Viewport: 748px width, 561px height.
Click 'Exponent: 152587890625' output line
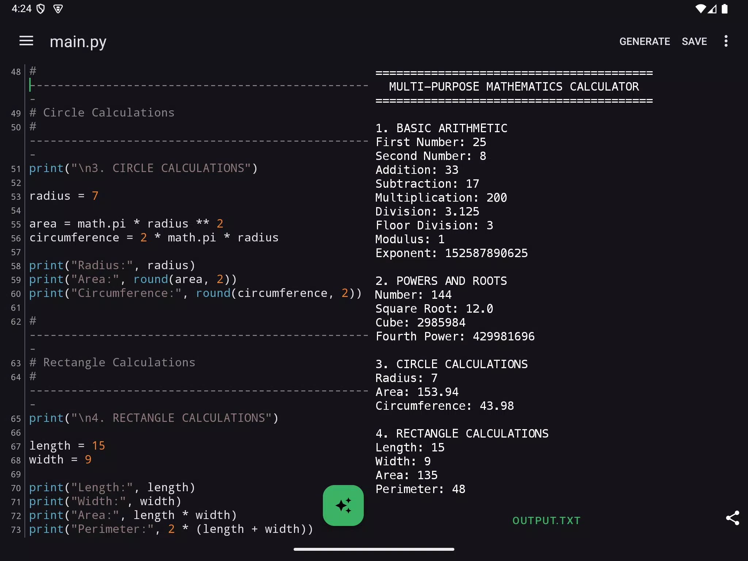(452, 253)
